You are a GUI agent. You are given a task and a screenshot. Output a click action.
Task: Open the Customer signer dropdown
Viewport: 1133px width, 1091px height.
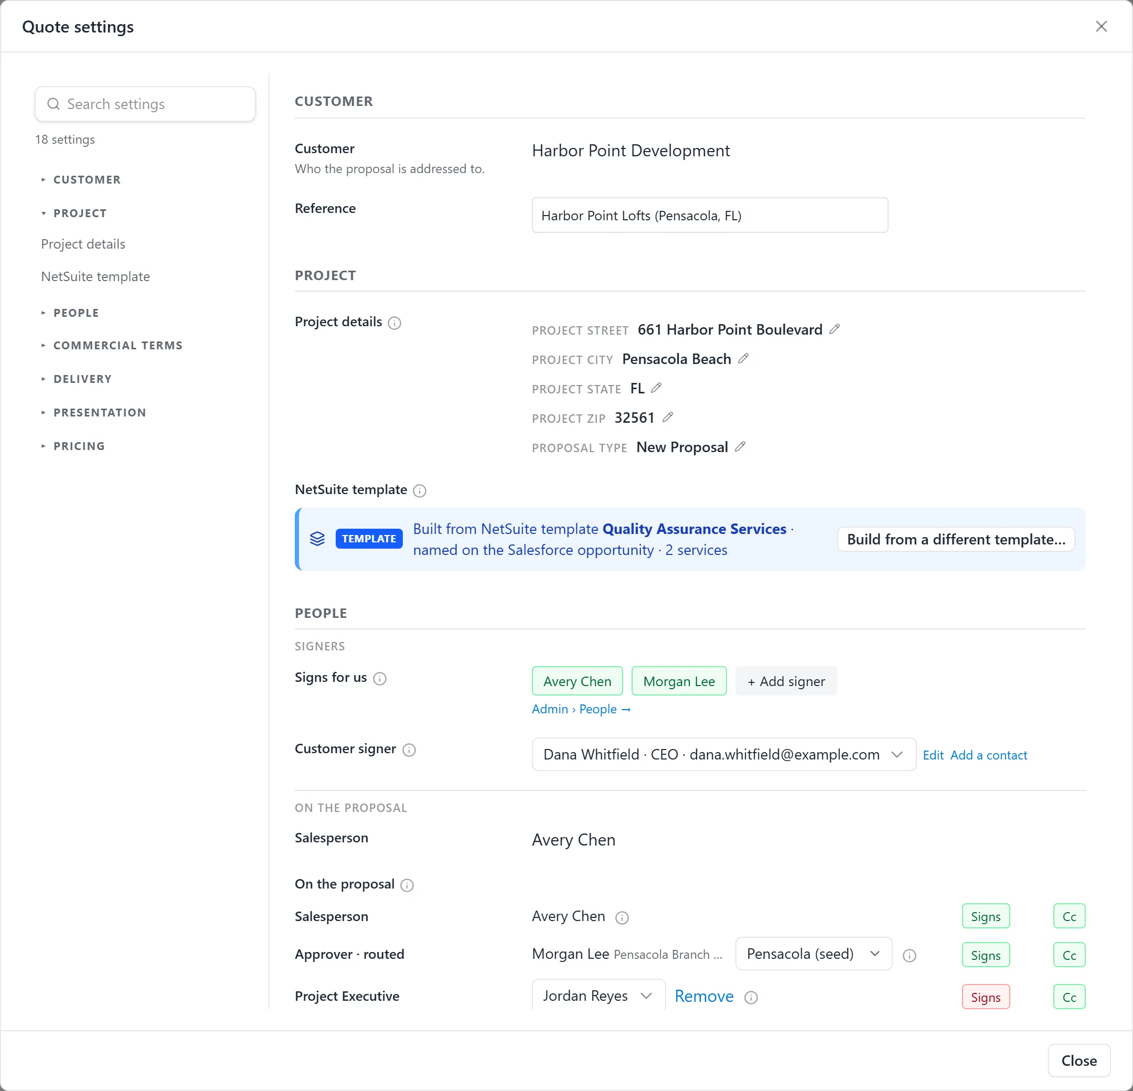click(x=724, y=754)
